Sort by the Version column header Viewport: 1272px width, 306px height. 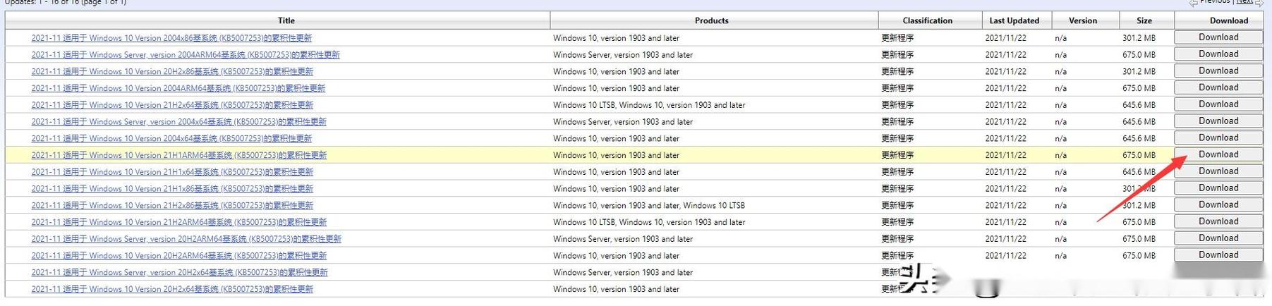[x=1082, y=20]
